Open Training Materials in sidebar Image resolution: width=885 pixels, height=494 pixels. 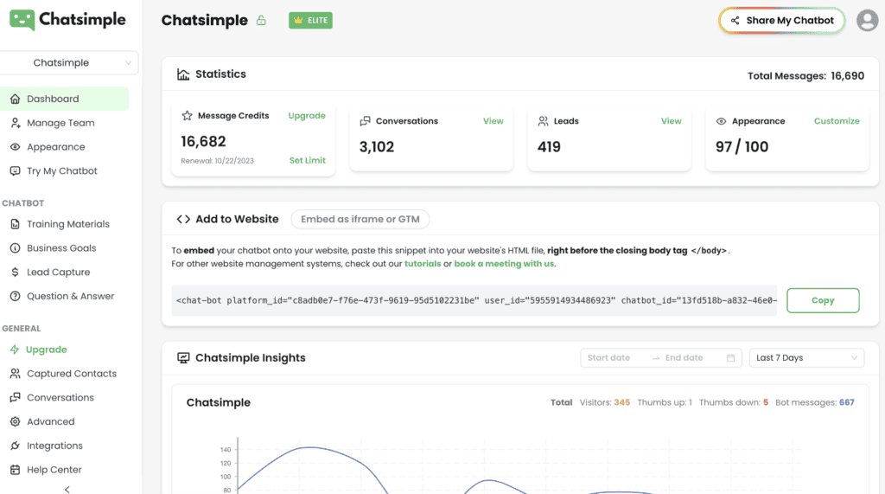(67, 224)
